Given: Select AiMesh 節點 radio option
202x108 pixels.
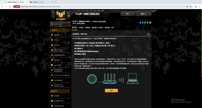Looking at the screenshot, I should click(75, 54).
